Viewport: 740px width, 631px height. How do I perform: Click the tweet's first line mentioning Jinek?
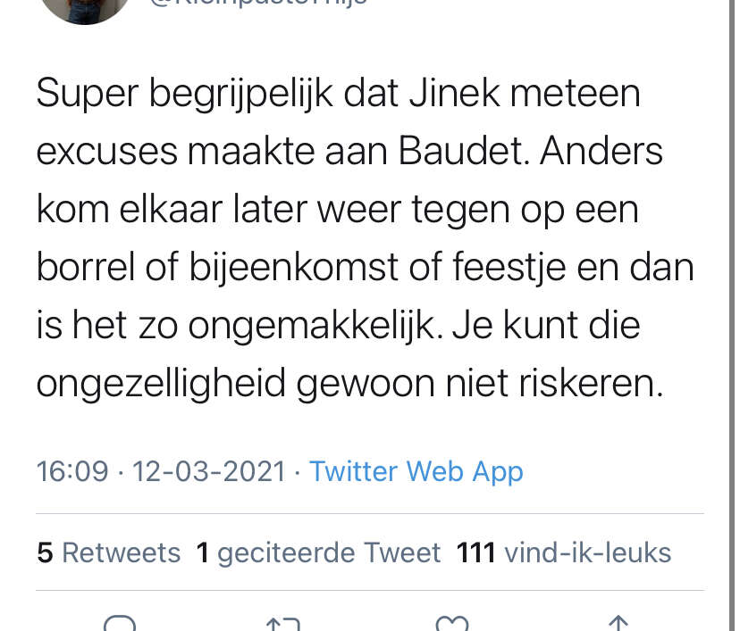[x=339, y=95]
